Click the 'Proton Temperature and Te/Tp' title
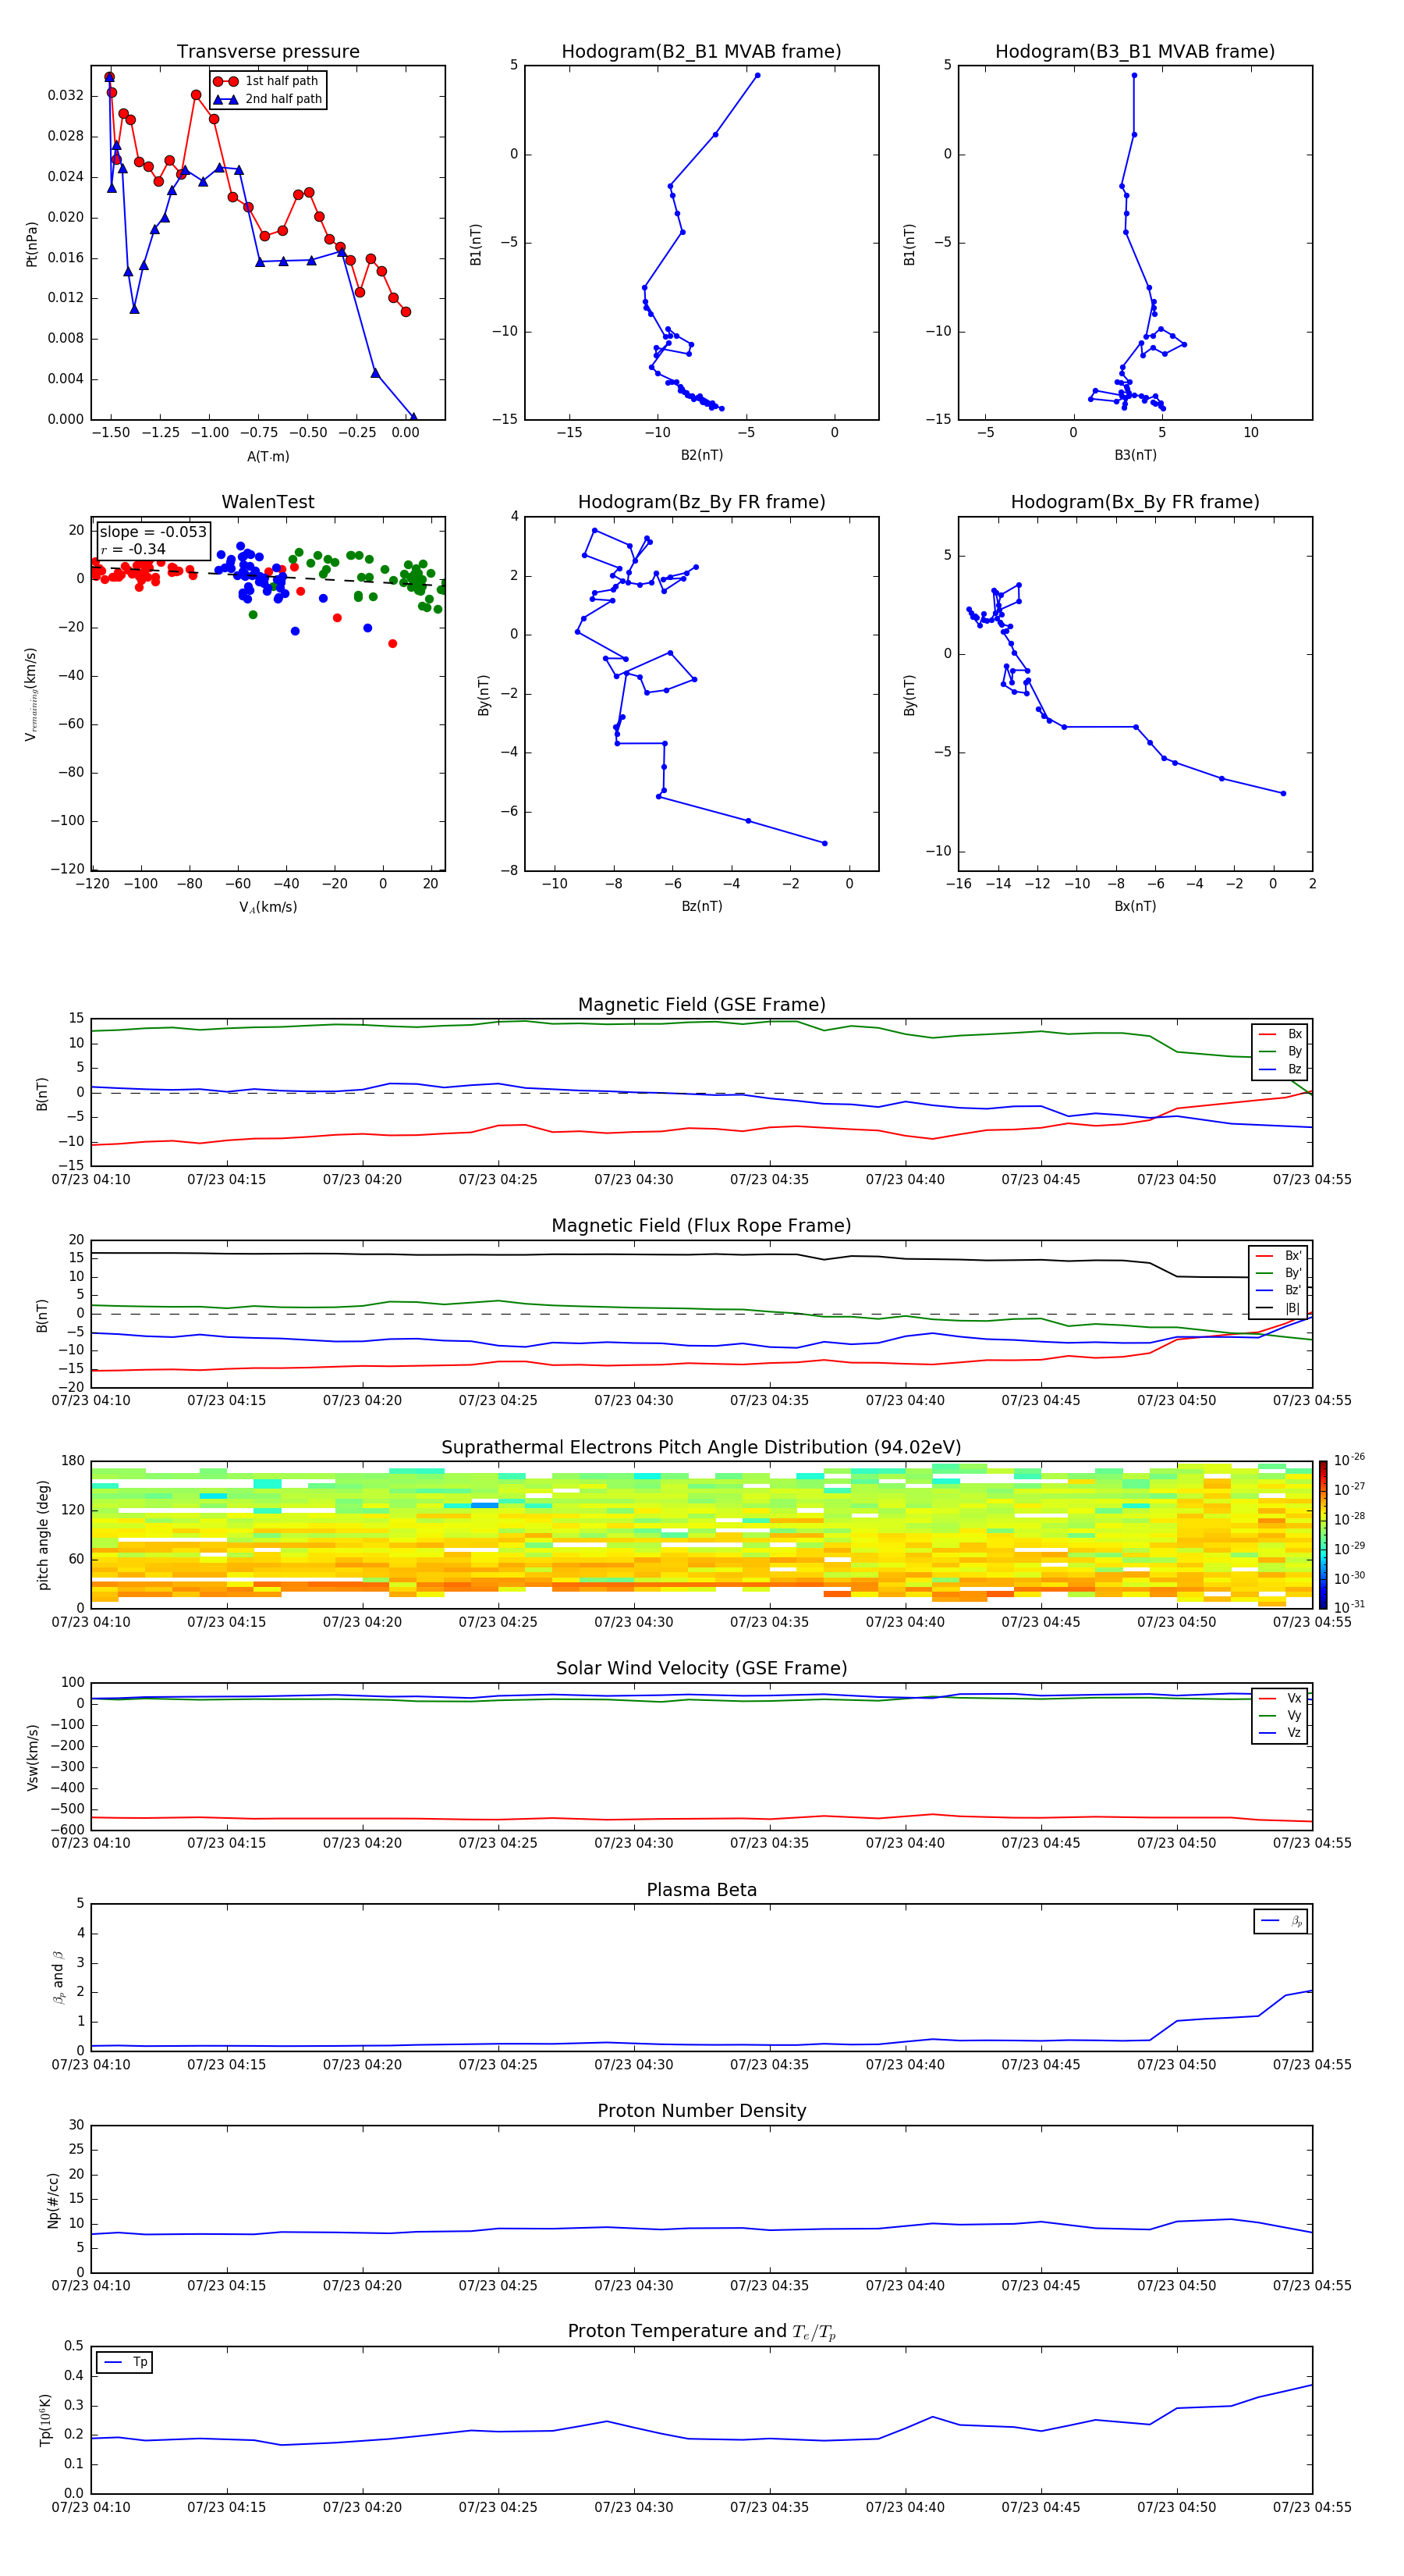This screenshot has height=2576, width=1404. pos(701,2332)
